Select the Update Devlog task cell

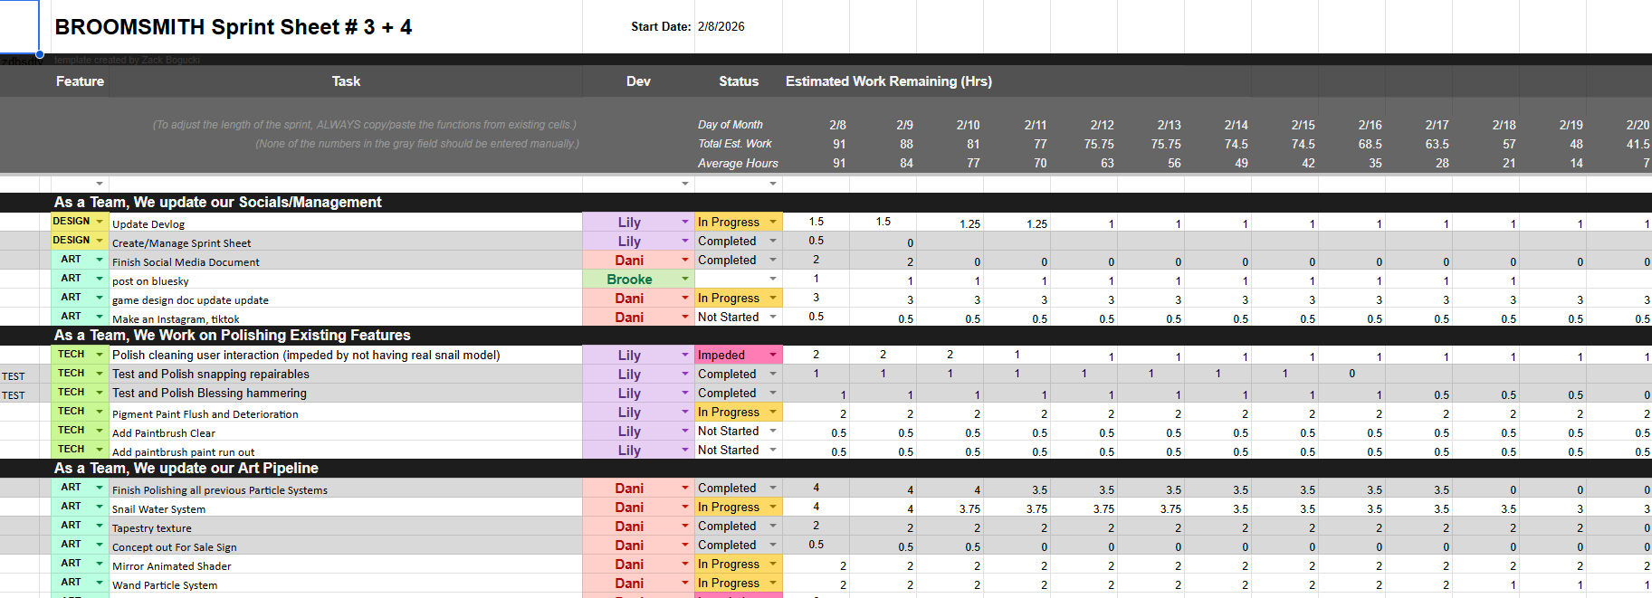click(346, 223)
